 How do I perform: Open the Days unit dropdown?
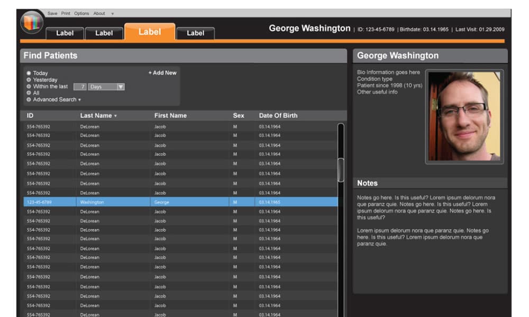click(x=120, y=87)
